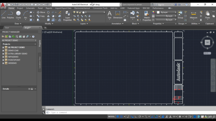Select the Line tool

pos(4,15)
